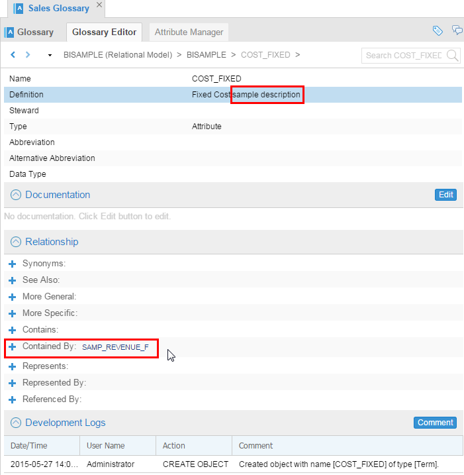The image size is (464, 475).
Task: Click the Comment column header
Action: pyautogui.click(x=348, y=446)
